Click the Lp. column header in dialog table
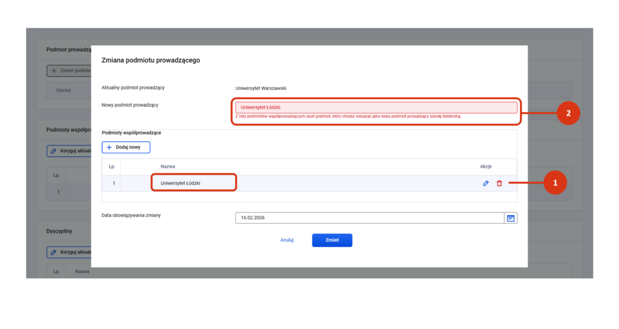 (x=111, y=167)
